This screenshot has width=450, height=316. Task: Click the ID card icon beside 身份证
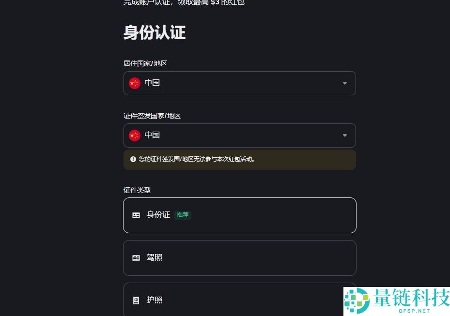[x=136, y=215]
